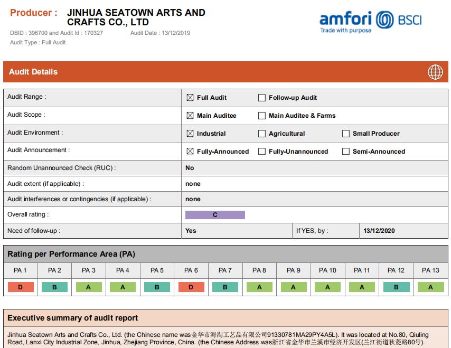Screen dimensions: 451x348
Task: Toggle the Main Auditee checkbox
Action: click(x=190, y=116)
